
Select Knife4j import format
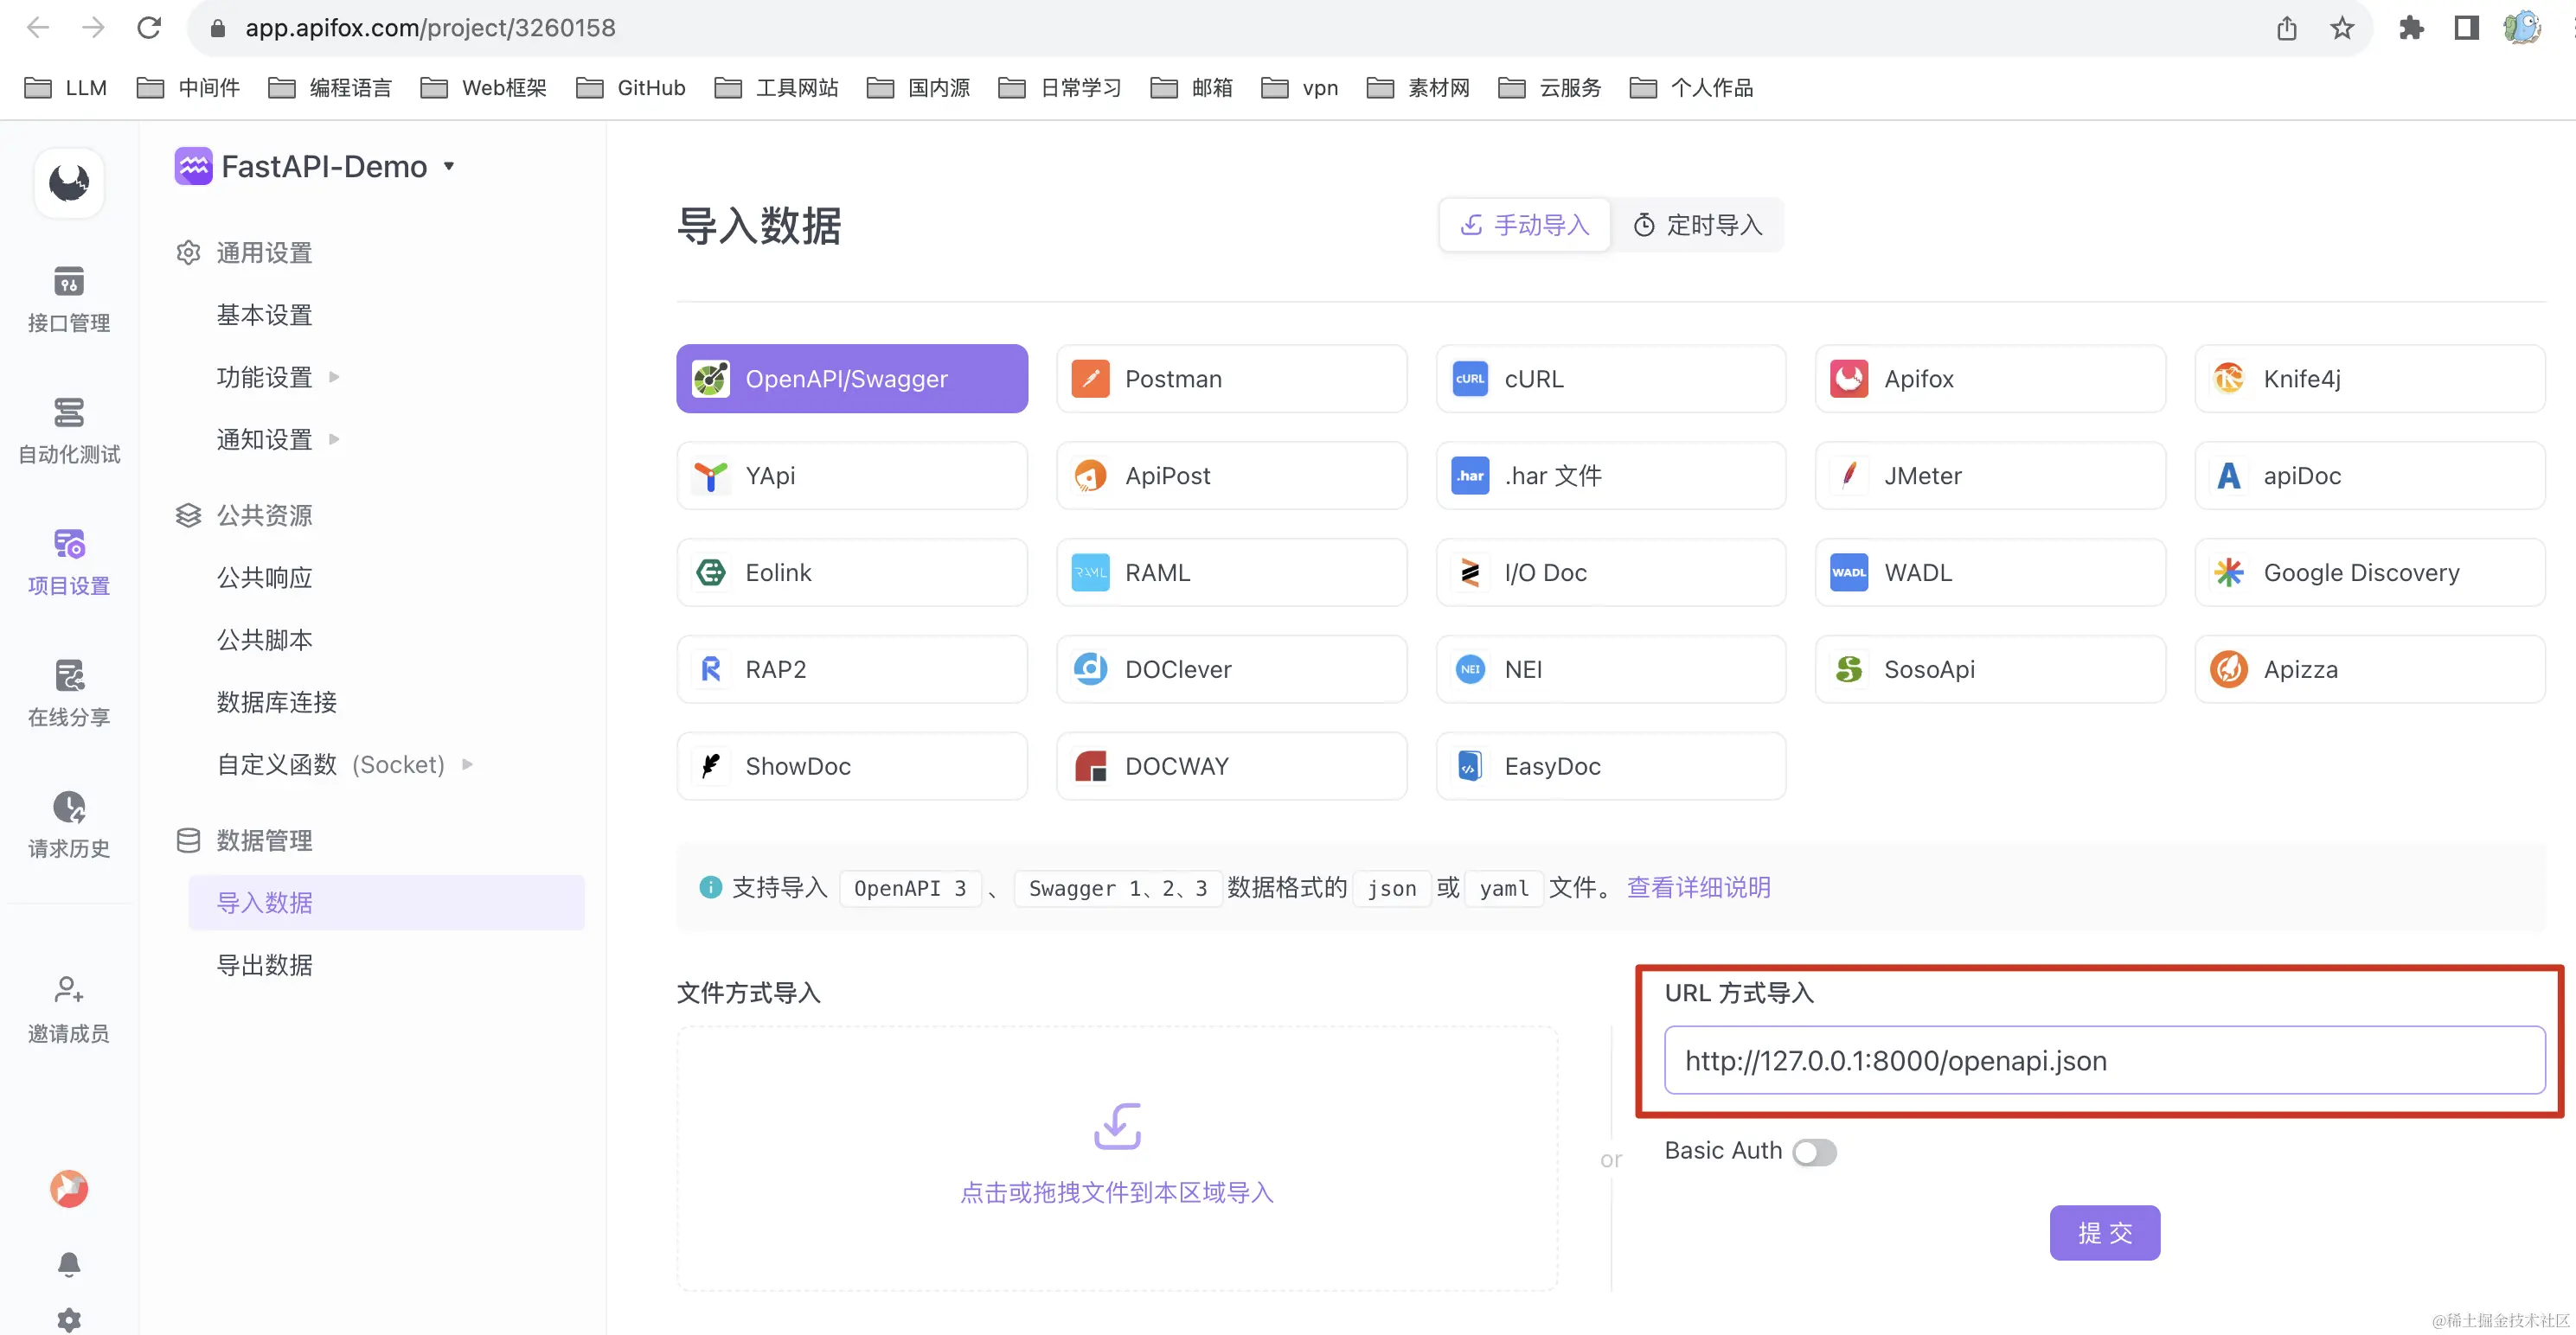(x=2370, y=379)
